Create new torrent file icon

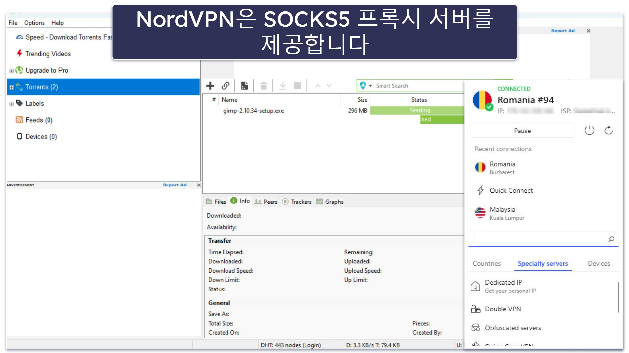click(245, 86)
